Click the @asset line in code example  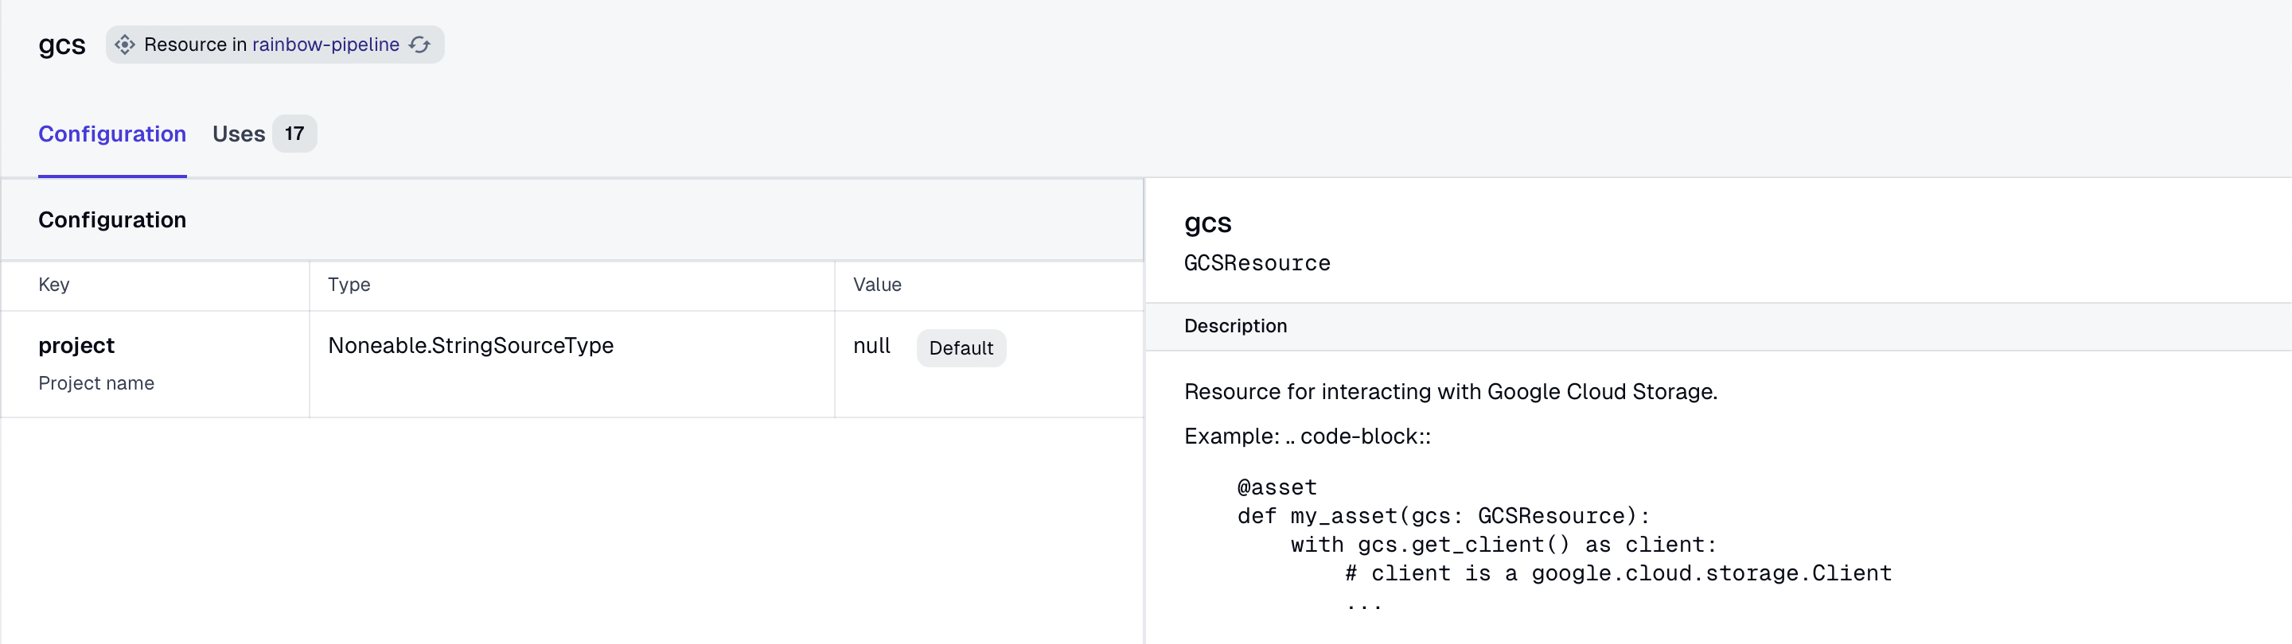[1277, 487]
